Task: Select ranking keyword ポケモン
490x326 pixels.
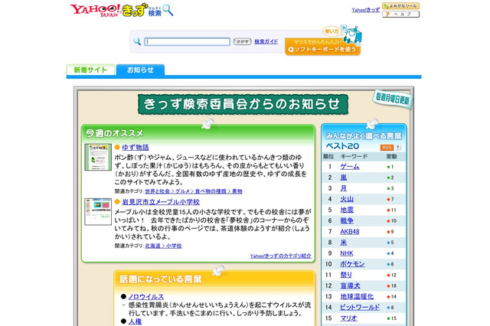Action: pos(352,264)
